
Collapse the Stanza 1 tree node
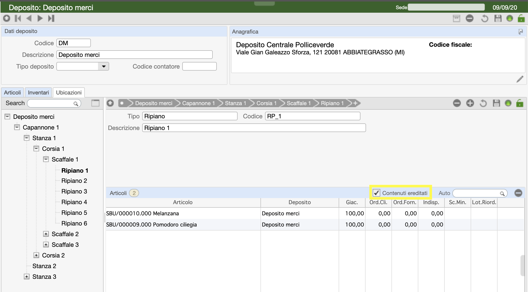pyautogui.click(x=27, y=138)
